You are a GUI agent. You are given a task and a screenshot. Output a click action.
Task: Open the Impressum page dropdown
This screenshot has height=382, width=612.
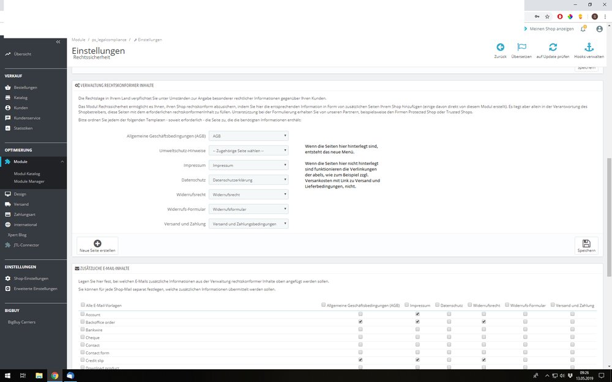click(248, 165)
